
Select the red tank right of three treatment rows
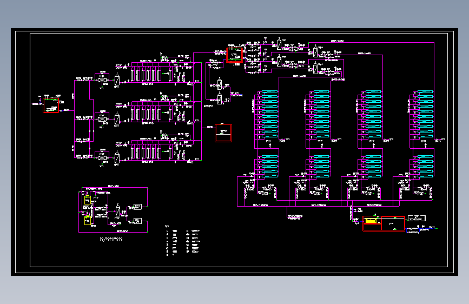[223, 133]
